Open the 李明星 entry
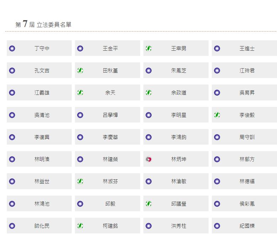Image resolution: width=277 pixels, height=234 pixels. pos(179,115)
